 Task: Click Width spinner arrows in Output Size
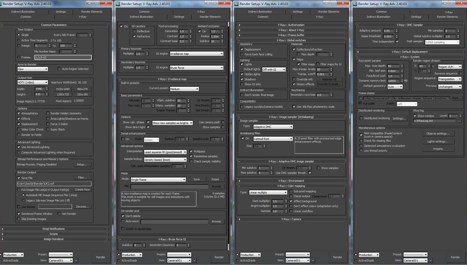(47, 89)
